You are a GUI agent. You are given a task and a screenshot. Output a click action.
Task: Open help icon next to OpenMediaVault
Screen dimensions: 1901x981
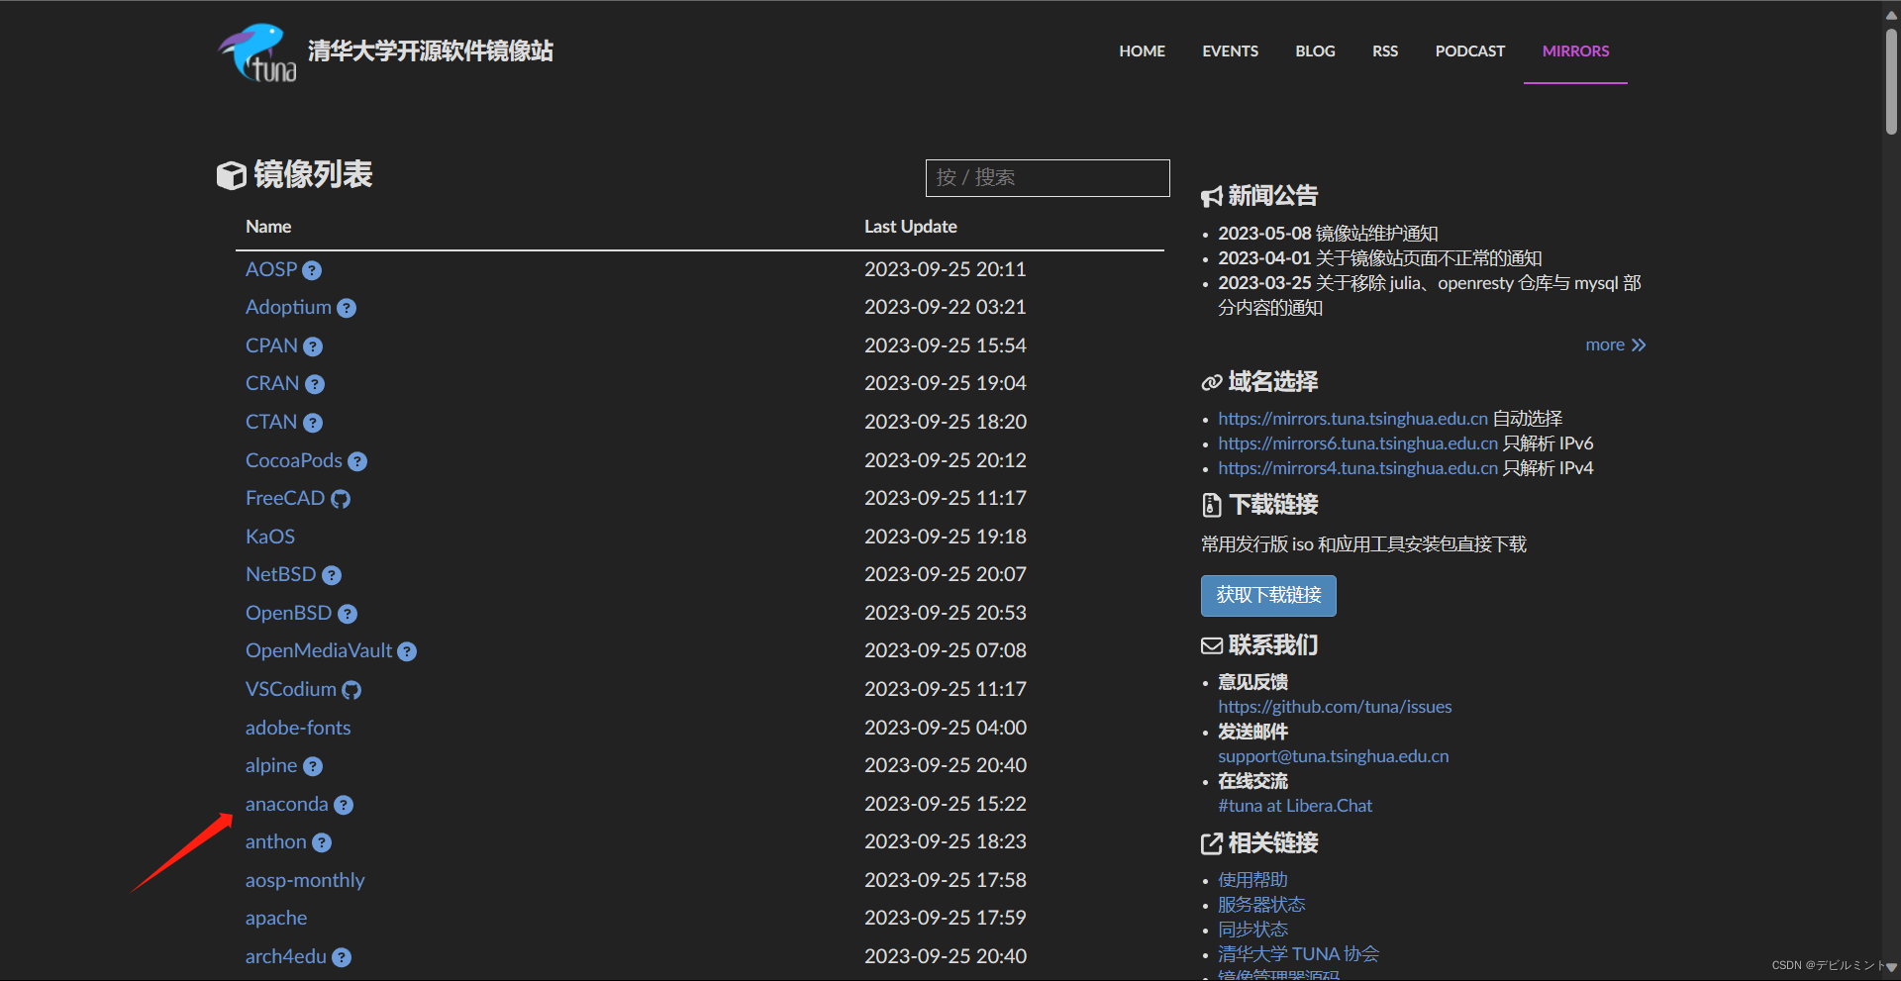pos(407,651)
